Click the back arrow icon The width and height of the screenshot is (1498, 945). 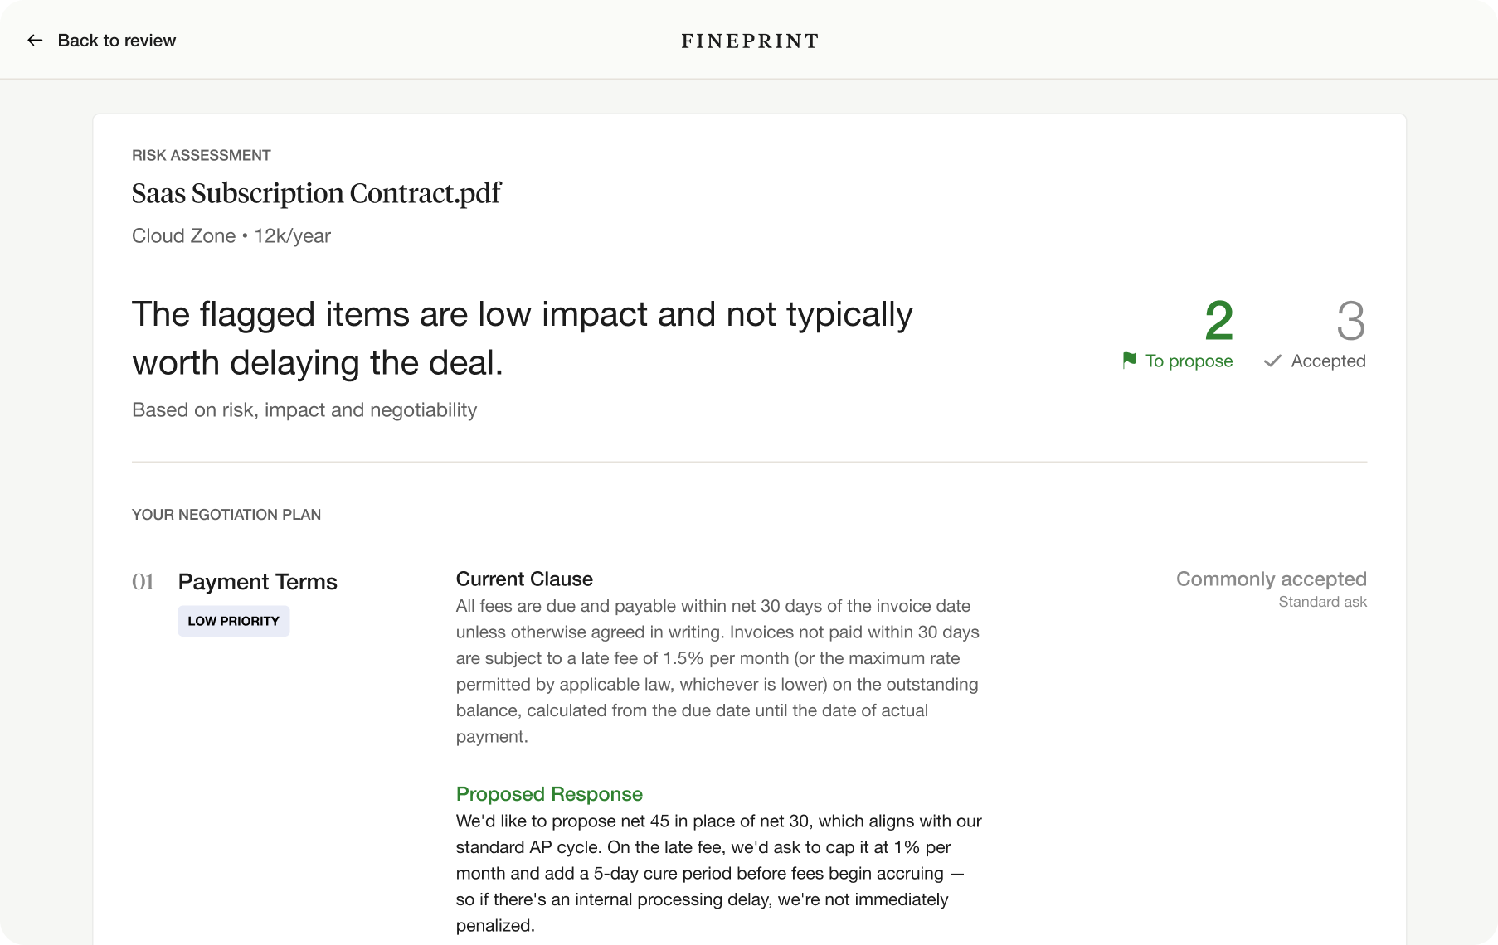34,40
